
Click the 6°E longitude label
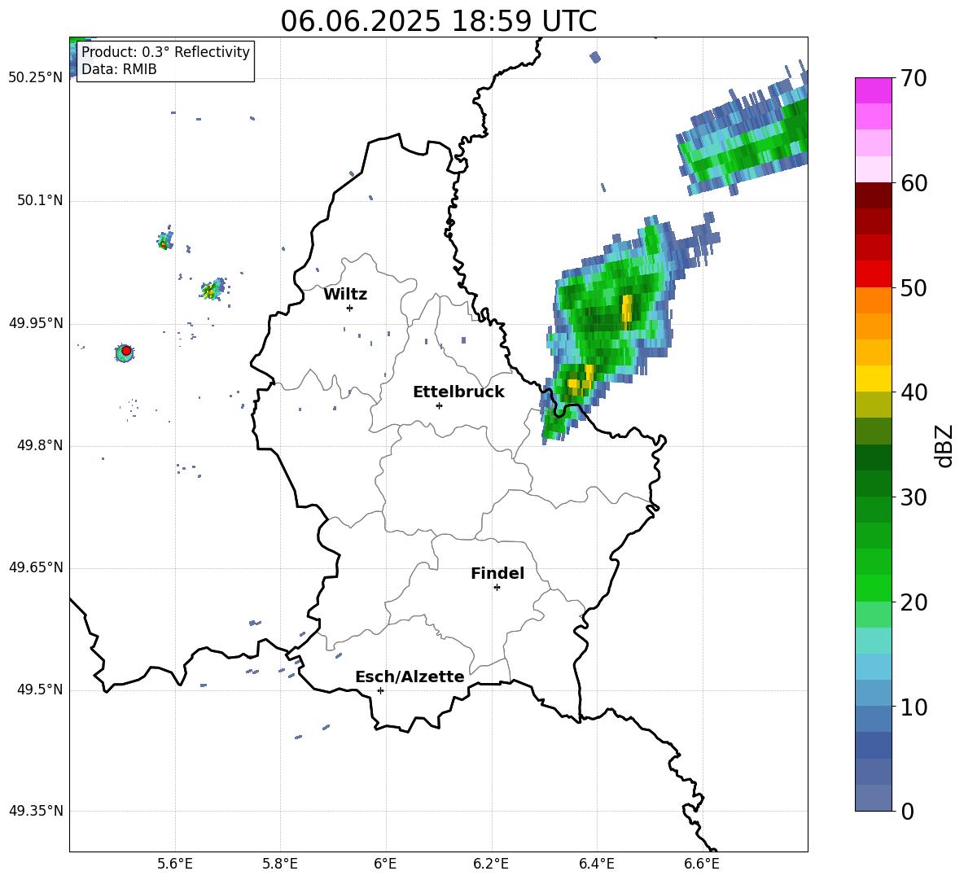[x=385, y=864]
